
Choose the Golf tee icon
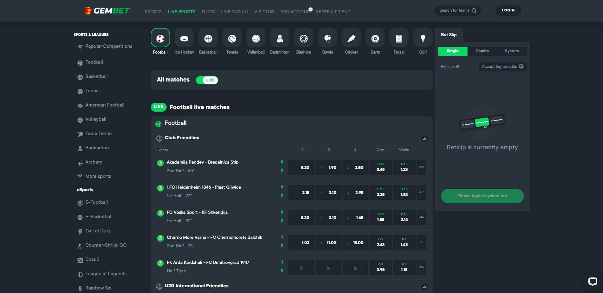[x=423, y=38]
